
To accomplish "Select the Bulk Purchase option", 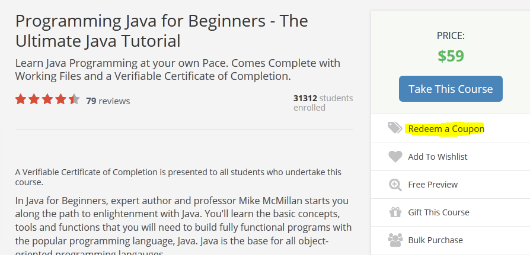I will [x=435, y=240].
